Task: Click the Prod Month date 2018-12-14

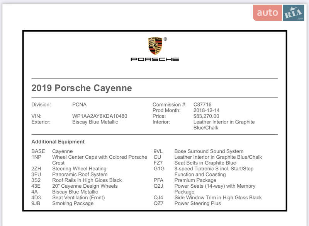Action: click(207, 110)
